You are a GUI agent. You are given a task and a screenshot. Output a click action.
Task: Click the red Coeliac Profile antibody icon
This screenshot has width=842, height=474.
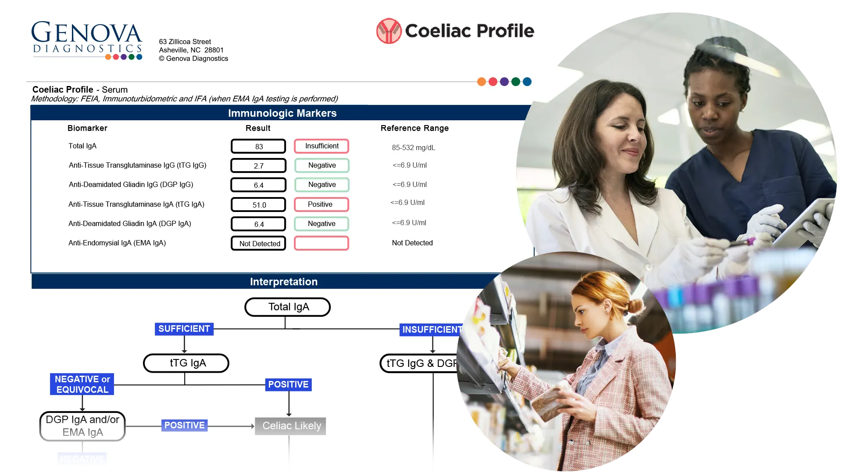tap(389, 31)
